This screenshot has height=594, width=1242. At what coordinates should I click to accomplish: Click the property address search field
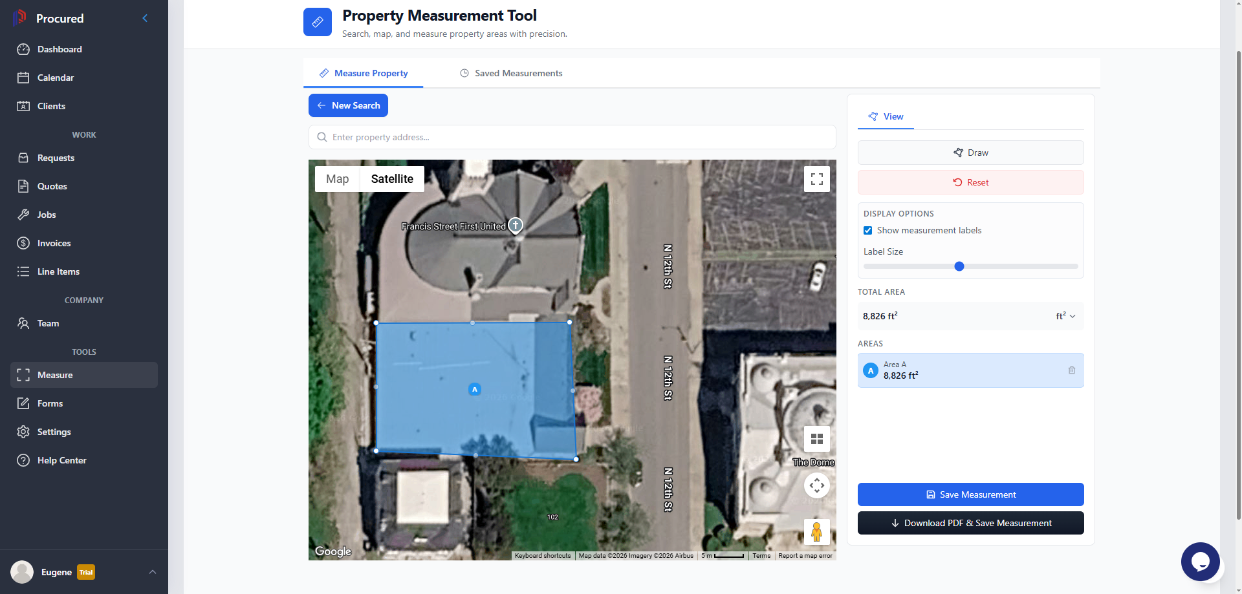[x=572, y=137]
